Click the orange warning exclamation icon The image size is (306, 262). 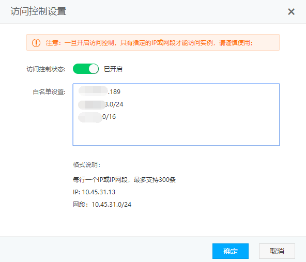pos(36,43)
